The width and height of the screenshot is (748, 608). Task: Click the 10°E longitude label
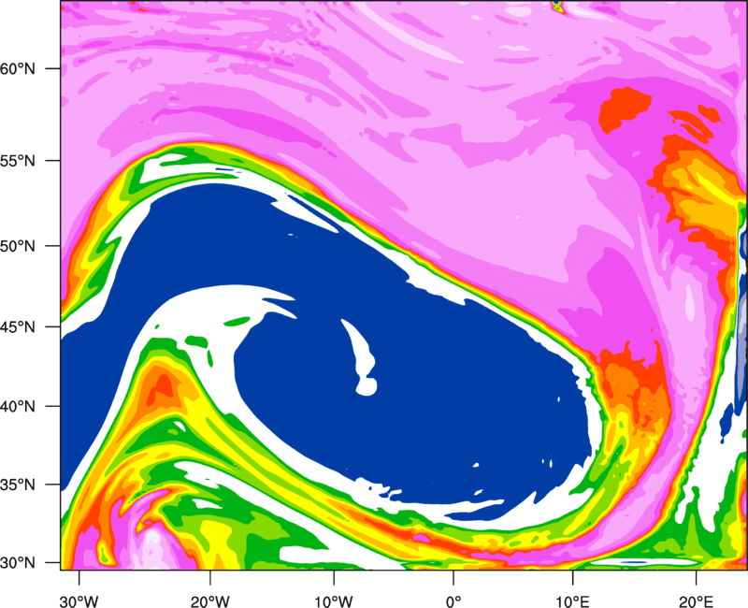(572, 601)
